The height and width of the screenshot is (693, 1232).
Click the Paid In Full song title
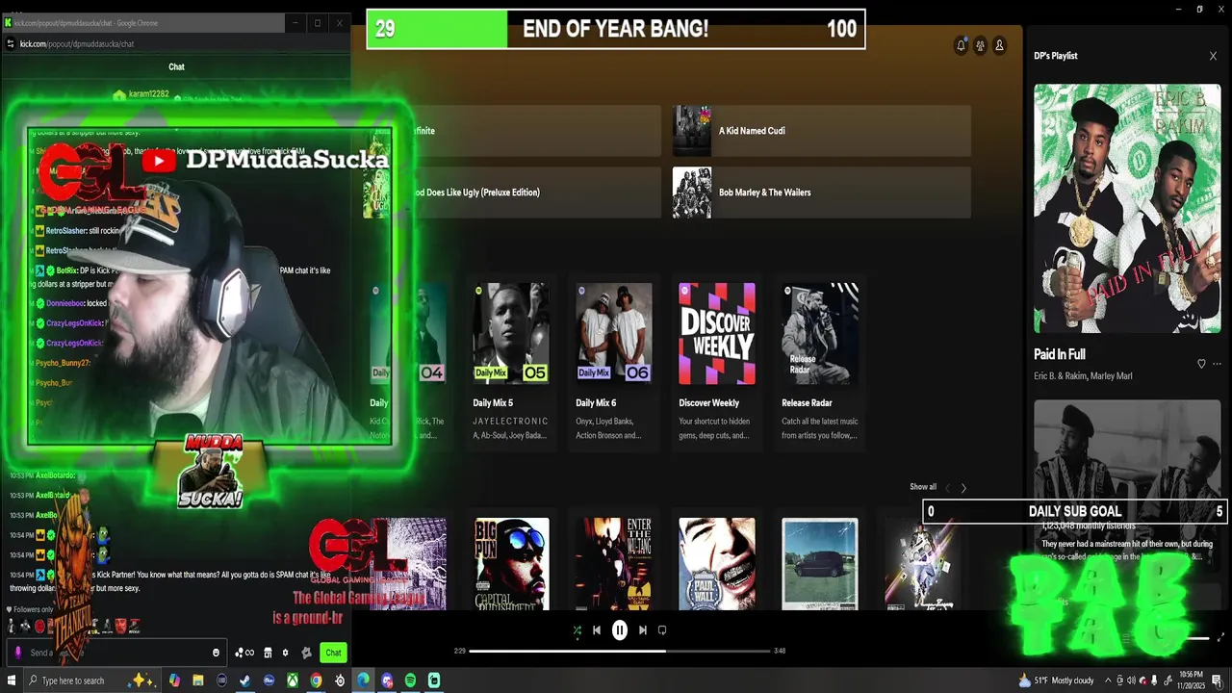[1060, 354]
